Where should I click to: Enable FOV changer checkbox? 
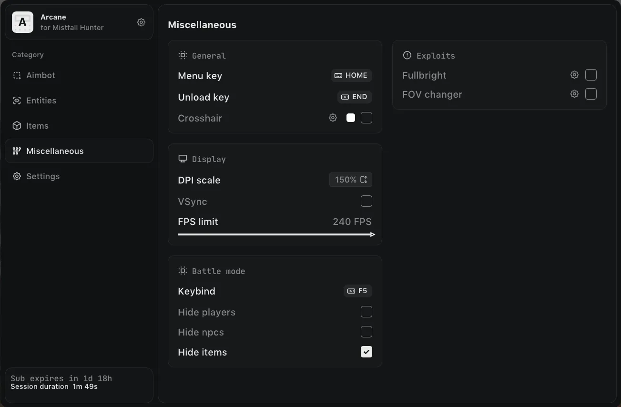591,94
